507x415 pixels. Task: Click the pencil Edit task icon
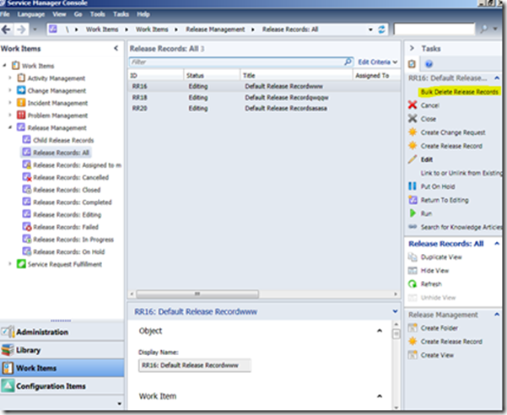(413, 159)
